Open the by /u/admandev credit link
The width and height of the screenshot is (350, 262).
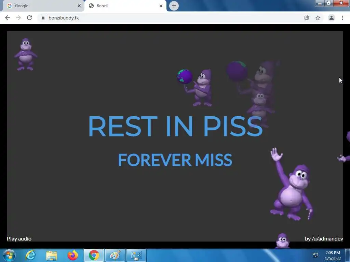(324, 238)
